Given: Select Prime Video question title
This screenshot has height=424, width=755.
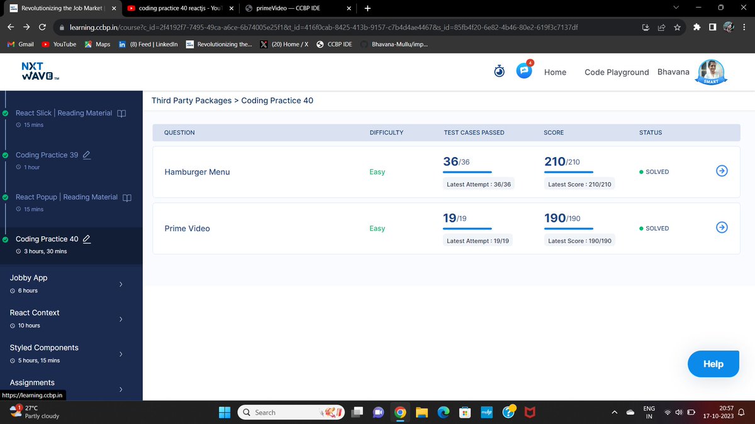Looking at the screenshot, I should (x=187, y=229).
